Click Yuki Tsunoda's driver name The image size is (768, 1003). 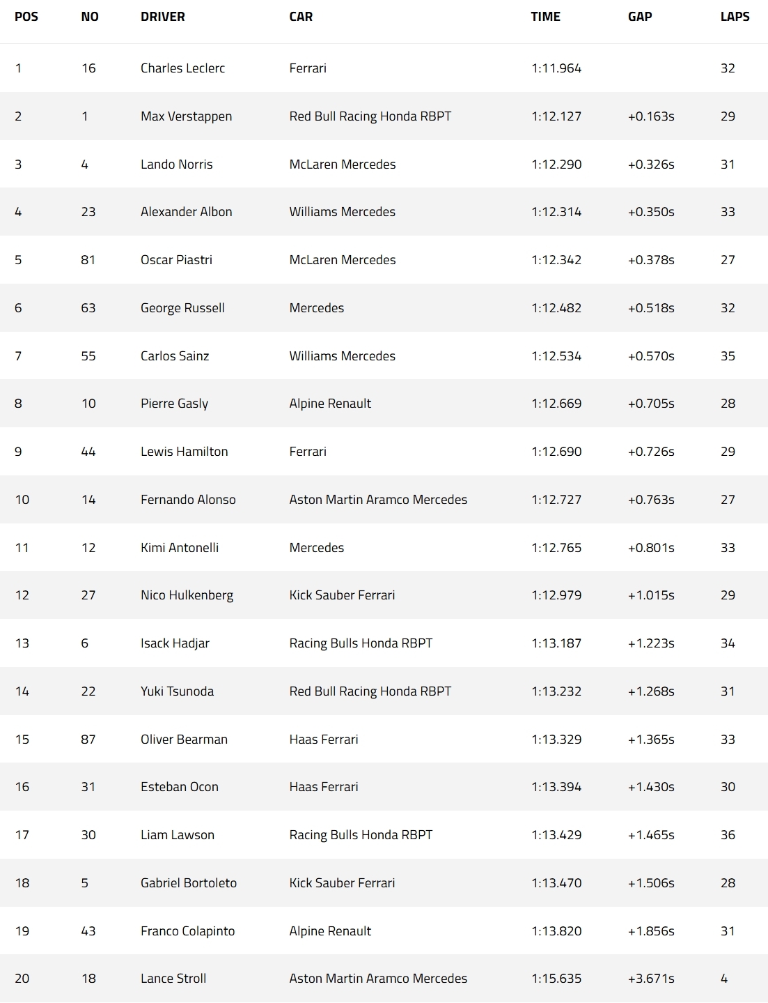pyautogui.click(x=177, y=691)
